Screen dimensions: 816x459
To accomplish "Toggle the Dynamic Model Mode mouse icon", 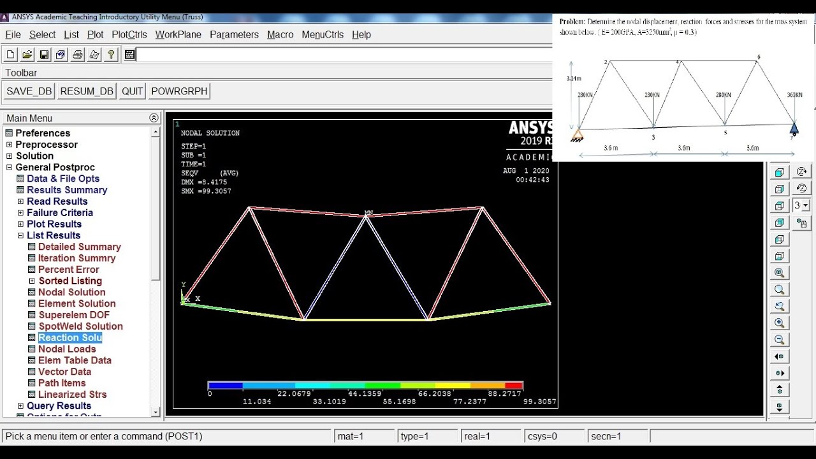I will 802,223.
